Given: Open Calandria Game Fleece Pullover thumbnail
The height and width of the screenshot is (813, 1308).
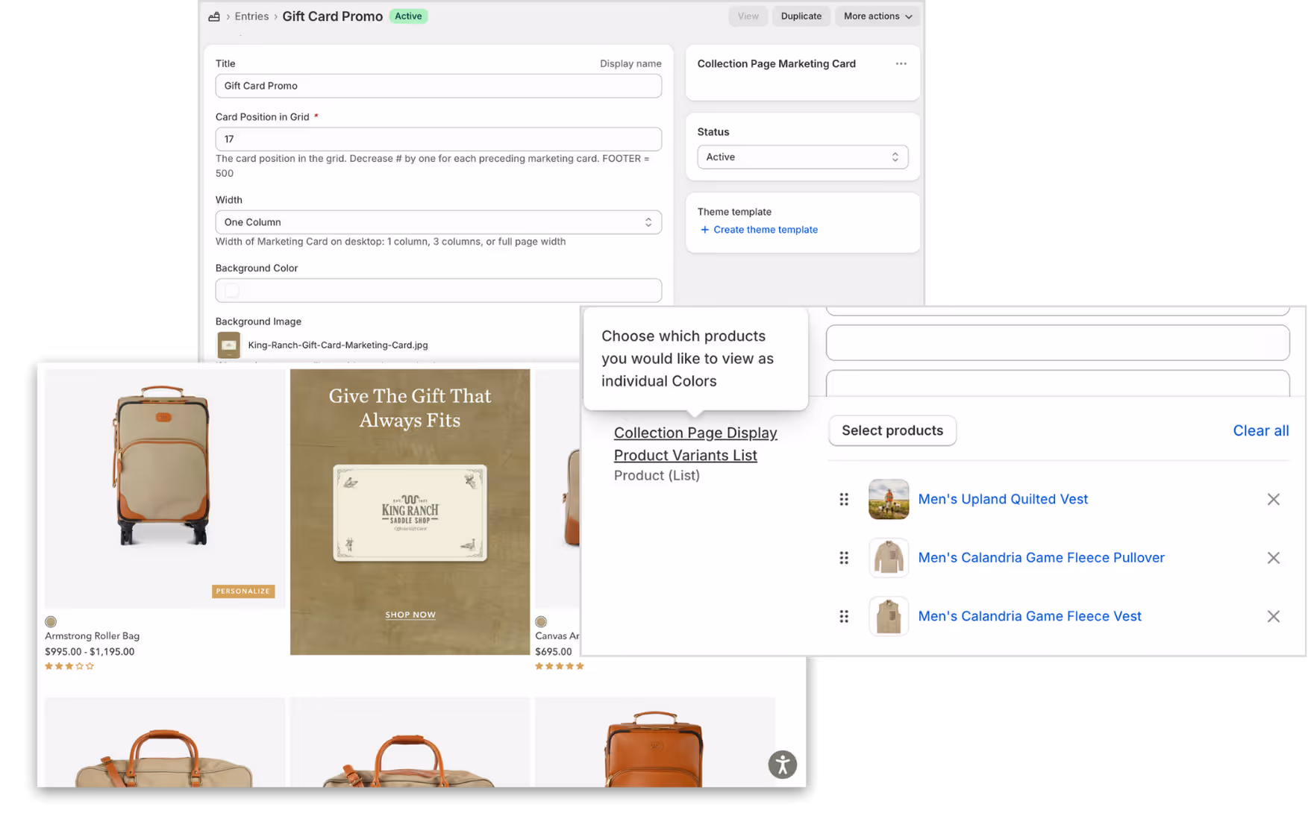Looking at the screenshot, I should [889, 558].
